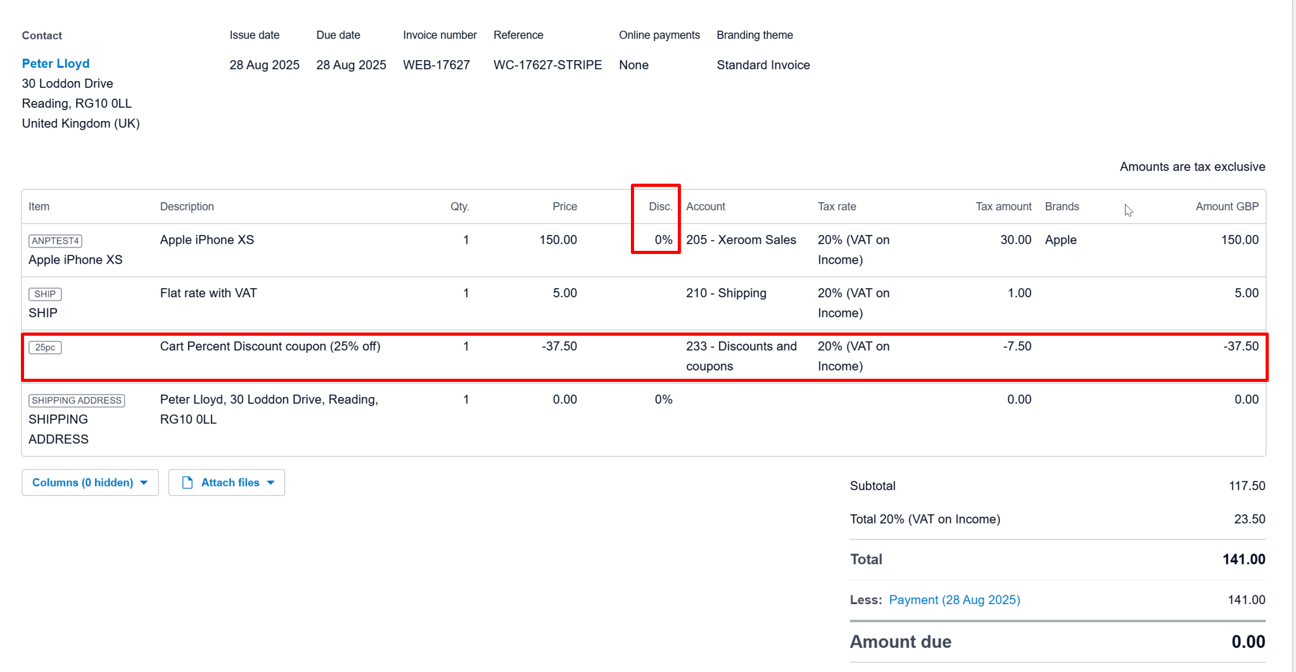Viewport: 1296px width, 672px height.
Task: Open the Peter Lloyd contact link
Action: coord(56,63)
